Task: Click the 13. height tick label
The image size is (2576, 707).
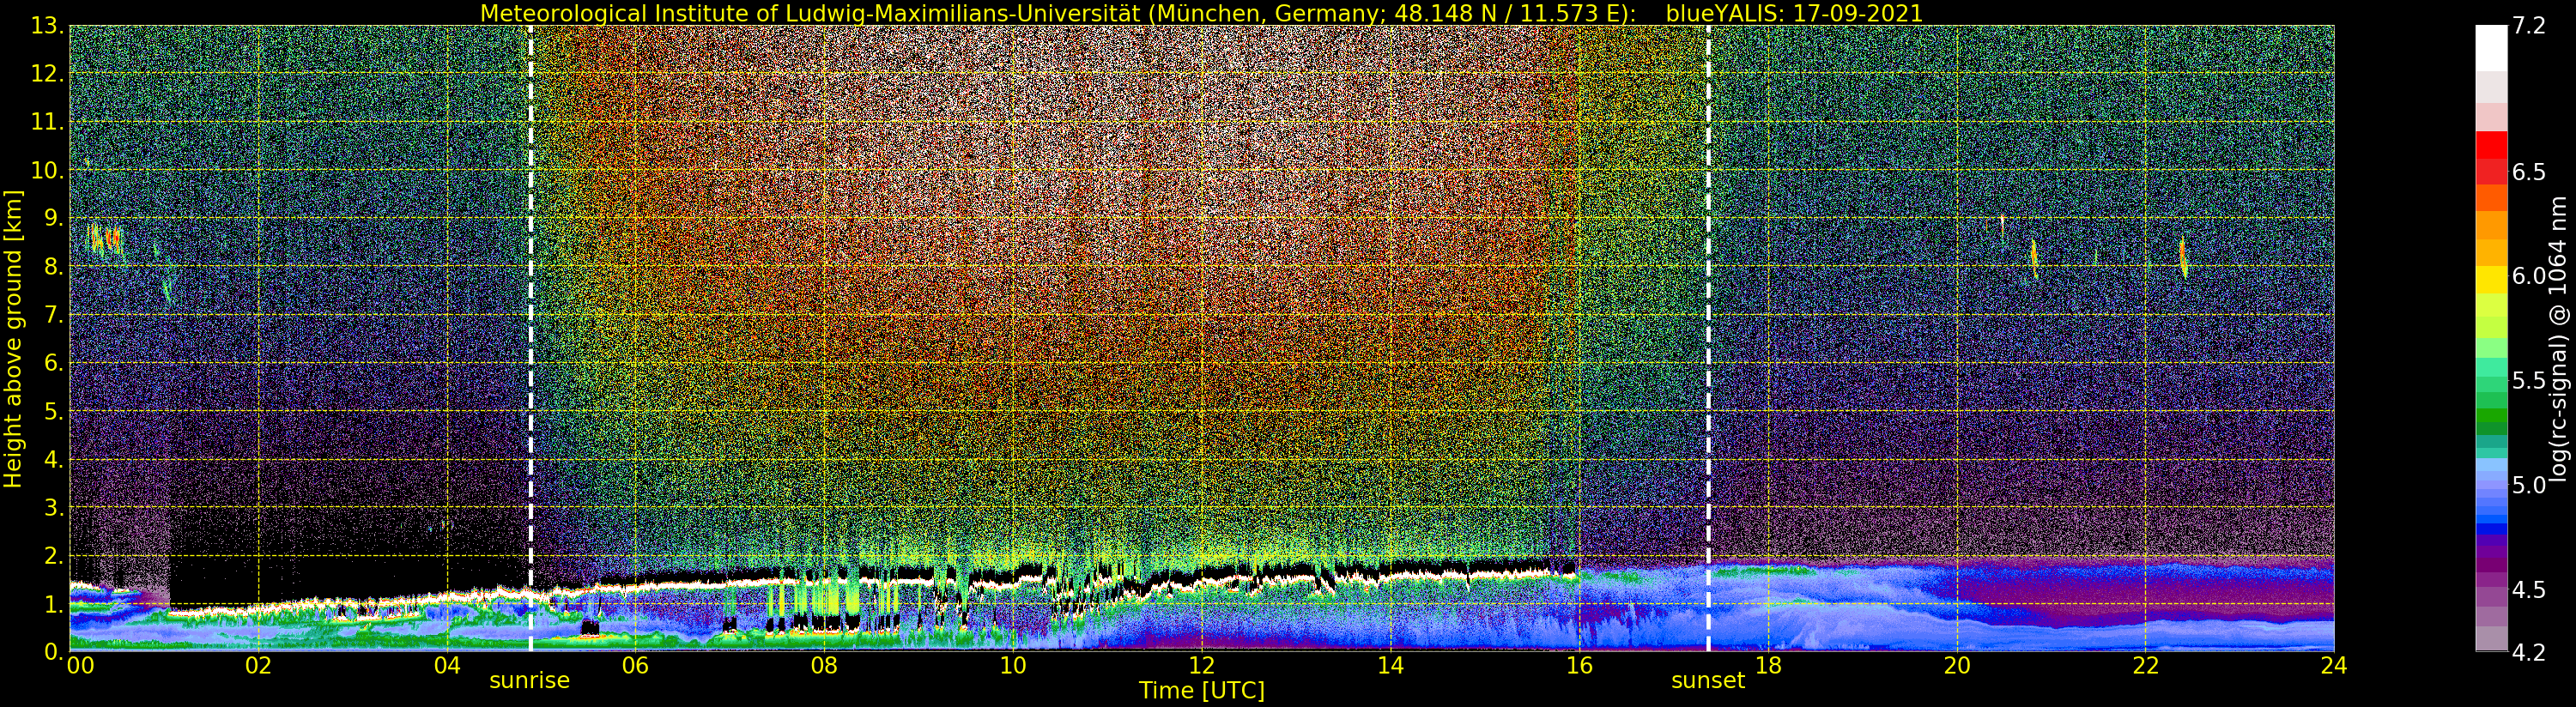Action: coord(47,26)
